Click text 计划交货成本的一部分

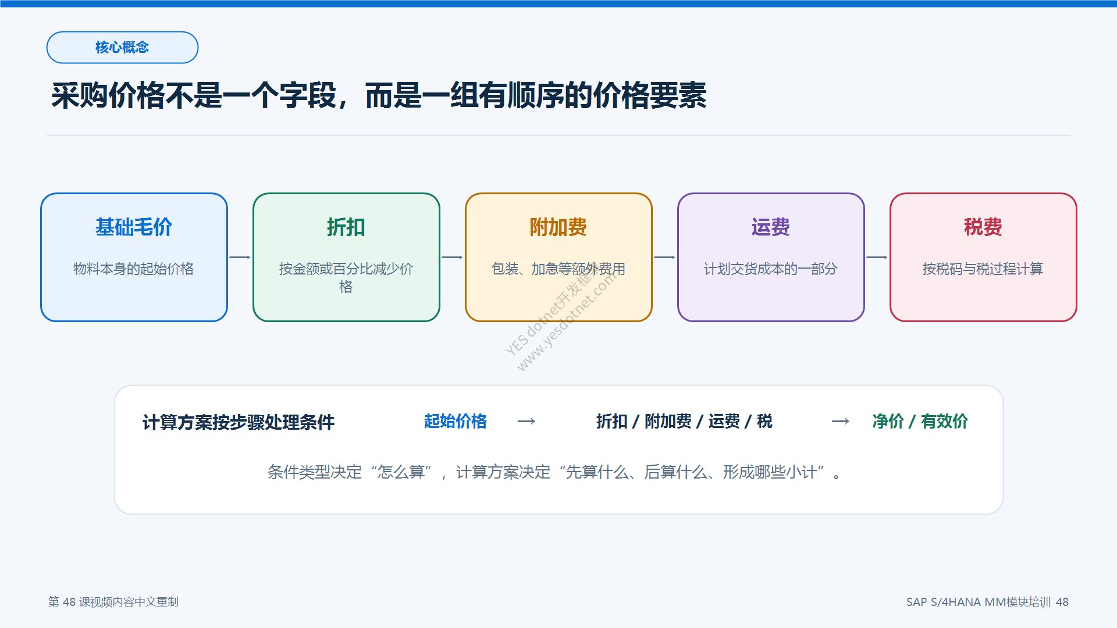(x=771, y=269)
